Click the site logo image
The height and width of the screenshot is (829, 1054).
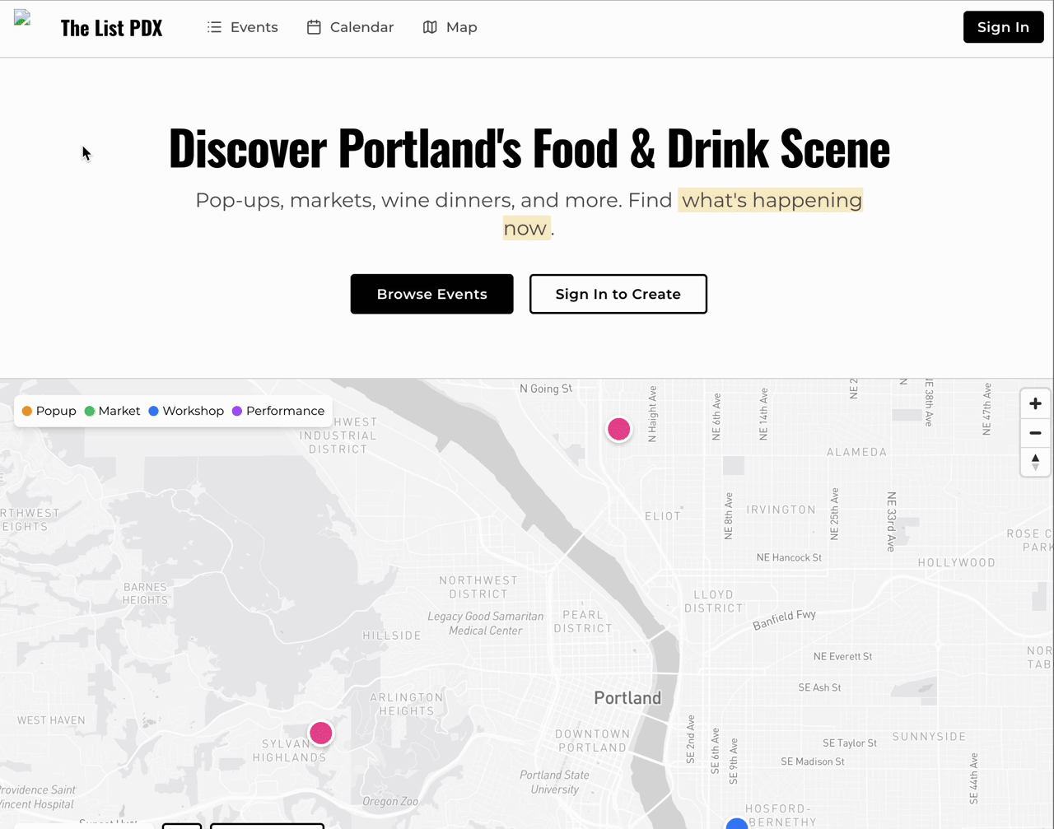22,19
